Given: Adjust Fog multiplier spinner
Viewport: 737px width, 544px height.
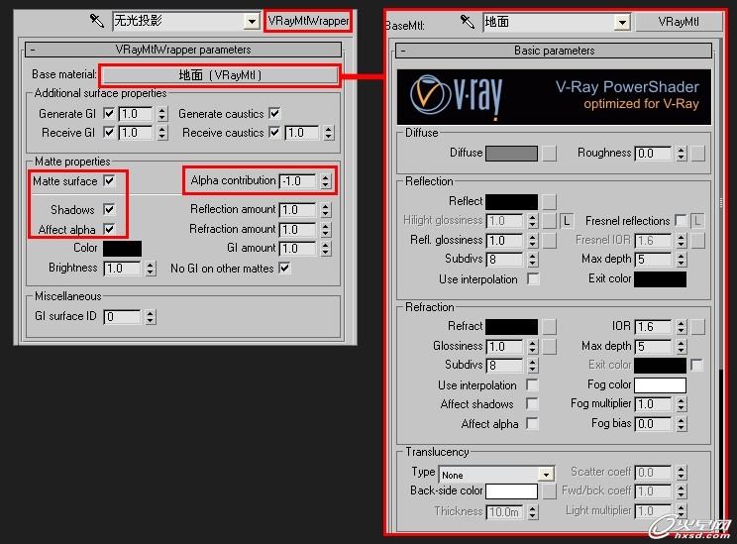Looking at the screenshot, I should click(682, 404).
